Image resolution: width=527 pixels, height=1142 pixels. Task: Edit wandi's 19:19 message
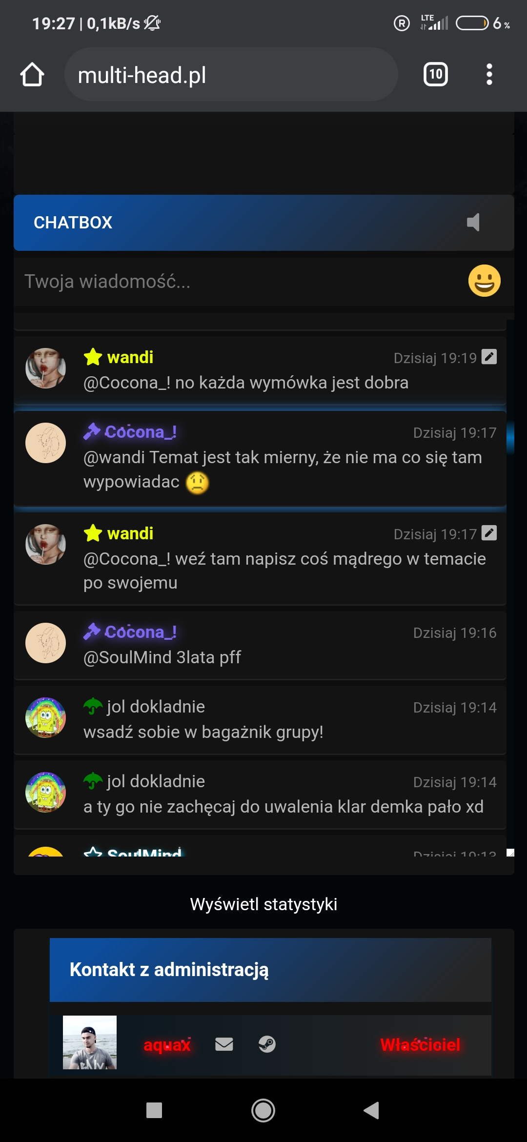tap(489, 357)
